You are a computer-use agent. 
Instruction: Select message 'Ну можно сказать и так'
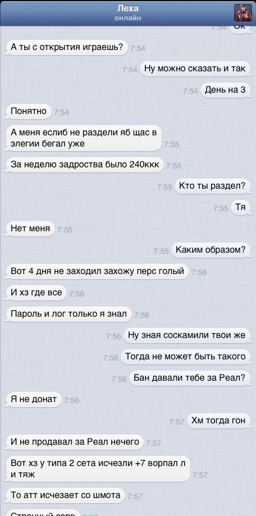tap(195, 69)
